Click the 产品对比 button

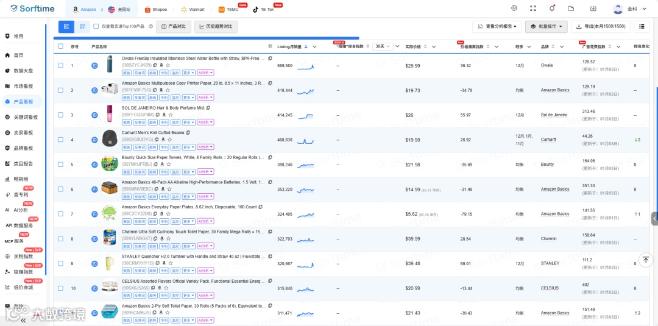(174, 26)
